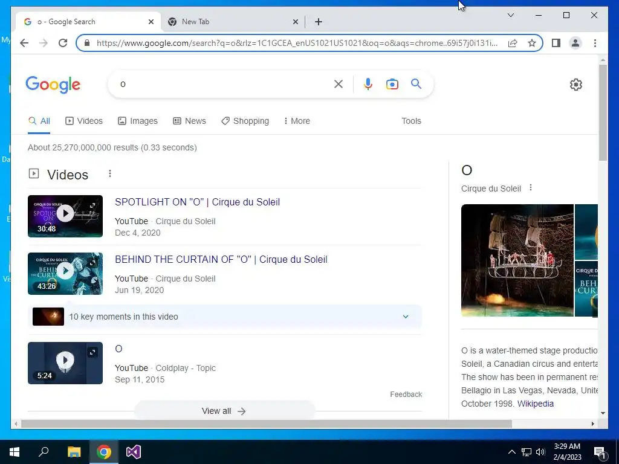Open the notification center icon

pos(600,453)
